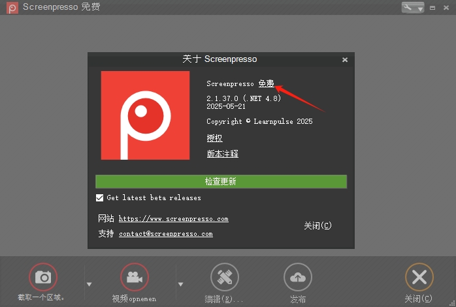Open the 授权 license link
This screenshot has width=456, height=307.
[214, 138]
